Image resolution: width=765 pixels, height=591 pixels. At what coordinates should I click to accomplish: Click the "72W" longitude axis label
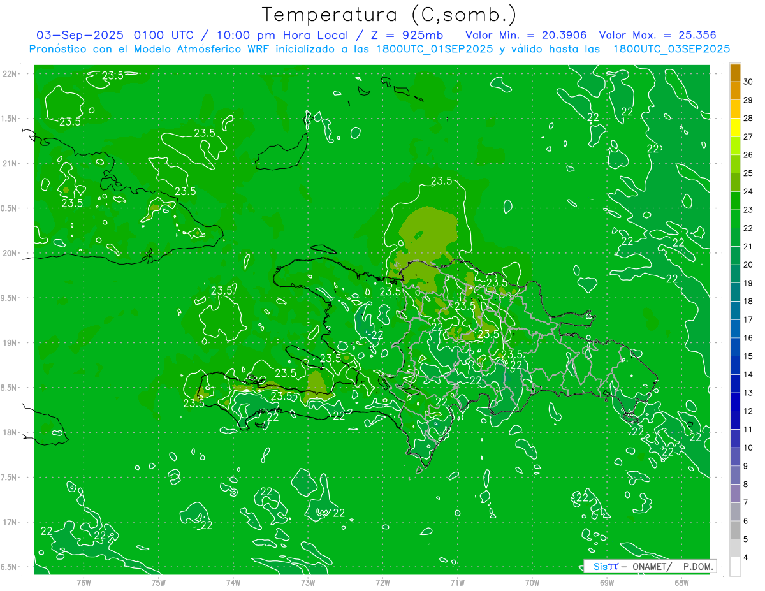[382, 583]
